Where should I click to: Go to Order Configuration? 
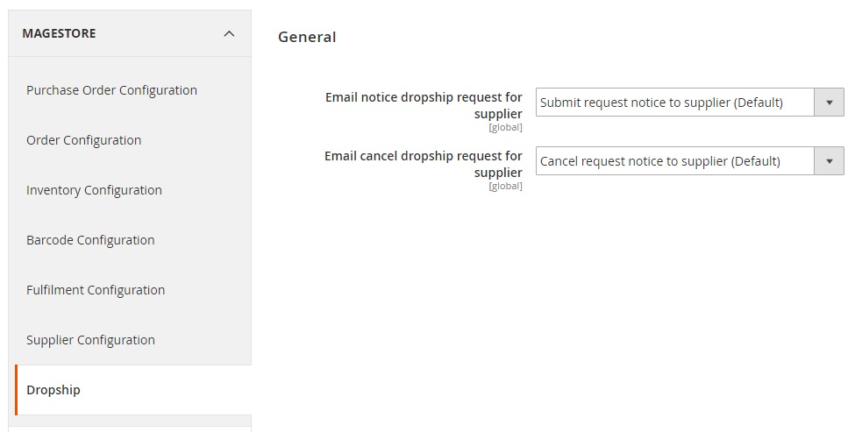[84, 140]
